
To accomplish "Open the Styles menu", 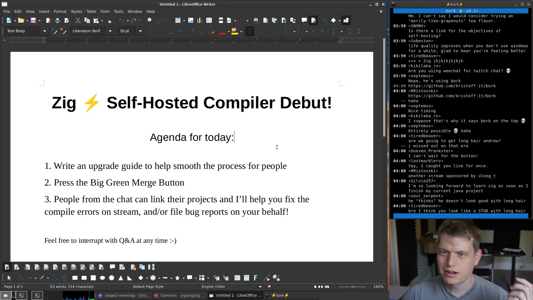I will (76, 11).
